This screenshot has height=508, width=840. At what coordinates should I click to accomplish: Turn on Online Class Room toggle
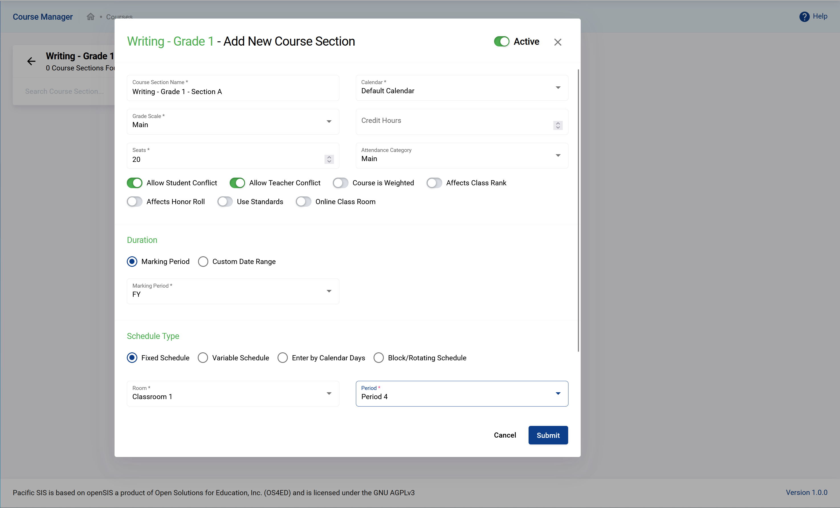[303, 202]
